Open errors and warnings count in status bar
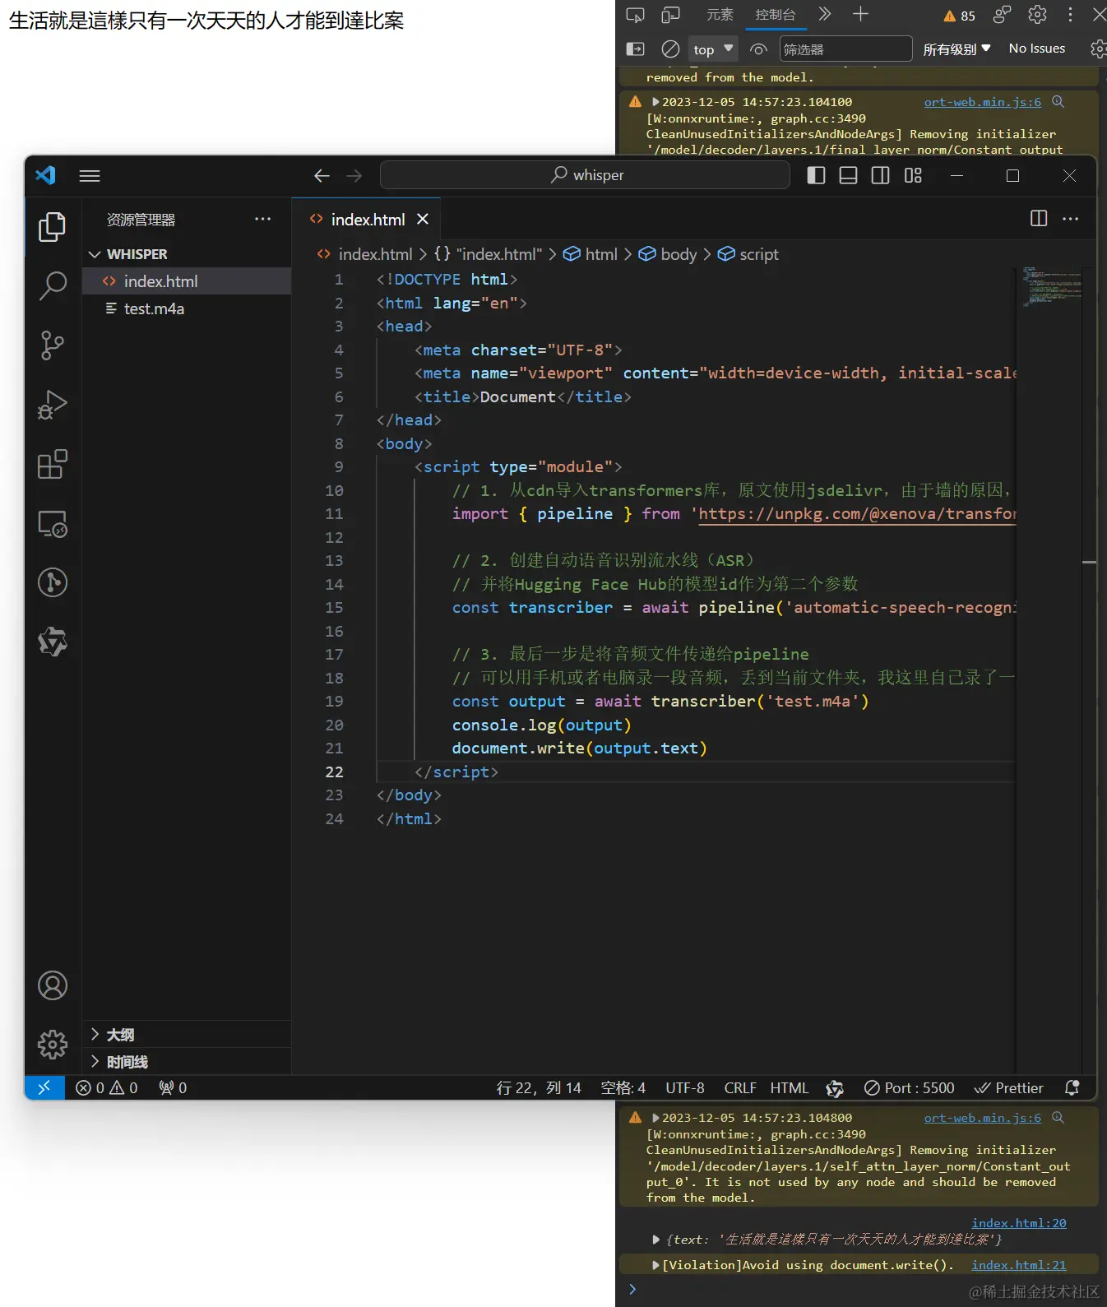This screenshot has height=1307, width=1107. pos(107,1087)
